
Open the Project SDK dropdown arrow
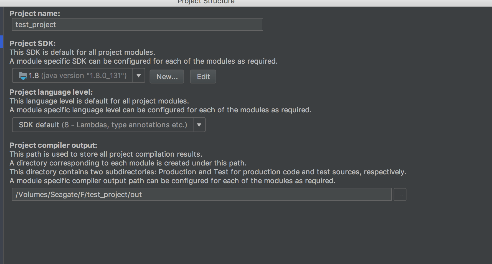coord(139,76)
